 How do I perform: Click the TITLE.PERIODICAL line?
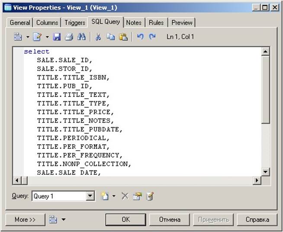click(73, 138)
